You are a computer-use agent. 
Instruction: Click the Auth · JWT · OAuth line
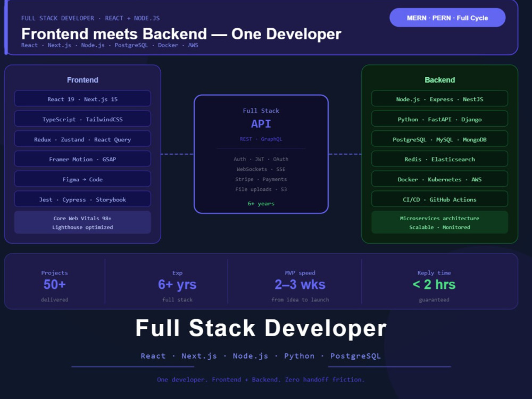(261, 159)
